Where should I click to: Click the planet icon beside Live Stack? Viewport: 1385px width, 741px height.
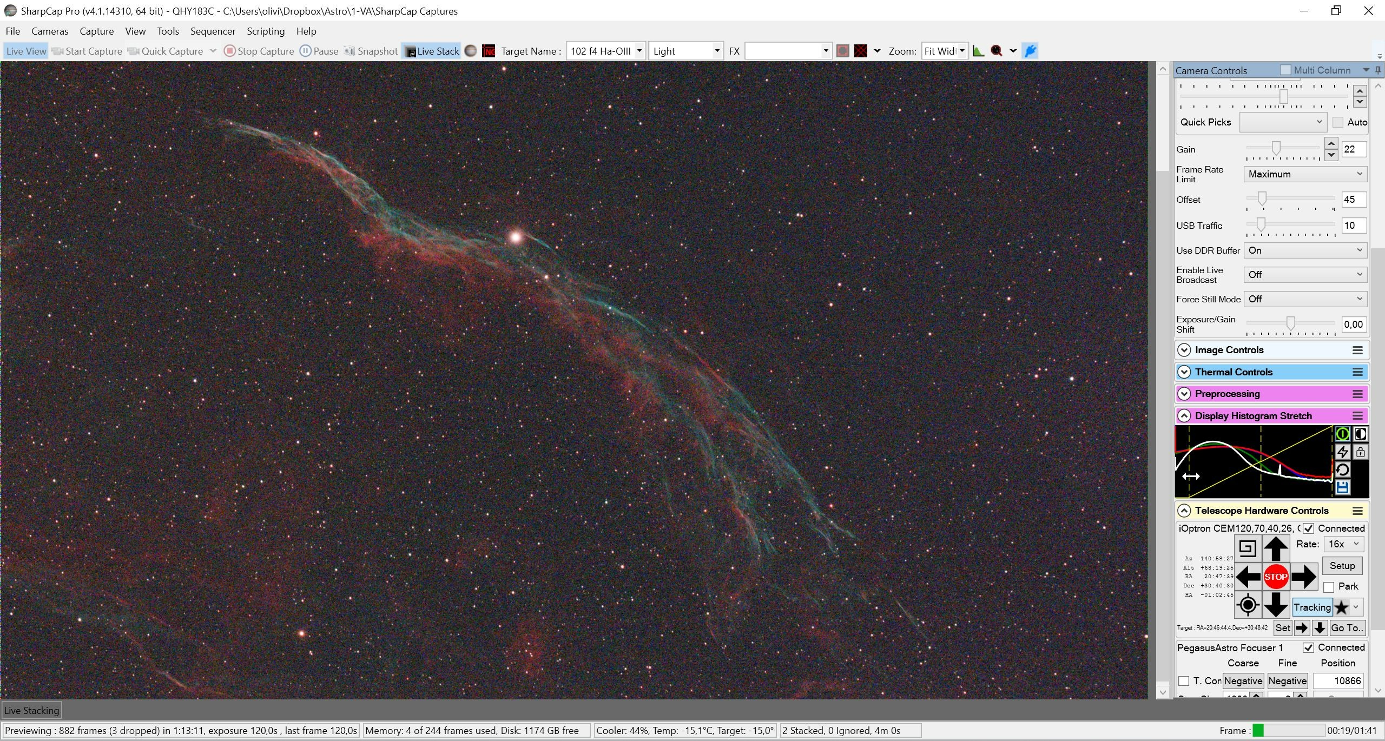471,51
